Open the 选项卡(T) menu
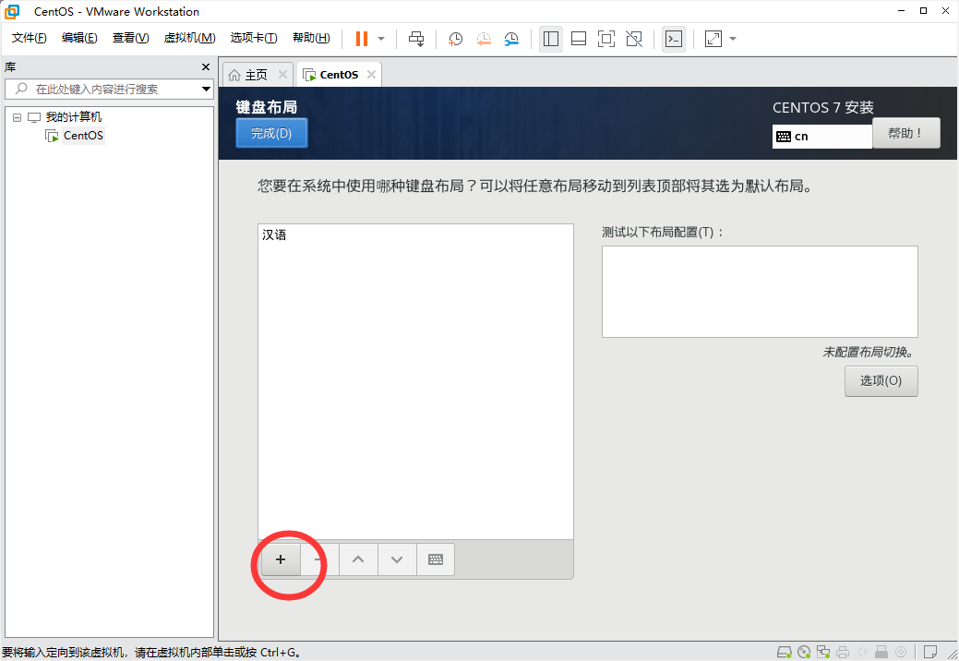959x661 pixels. (x=254, y=38)
